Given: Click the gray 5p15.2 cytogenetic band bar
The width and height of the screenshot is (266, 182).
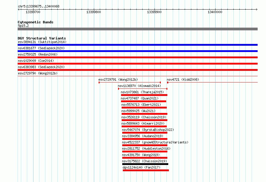Looking at the screenshot, I should [x=137, y=29].
